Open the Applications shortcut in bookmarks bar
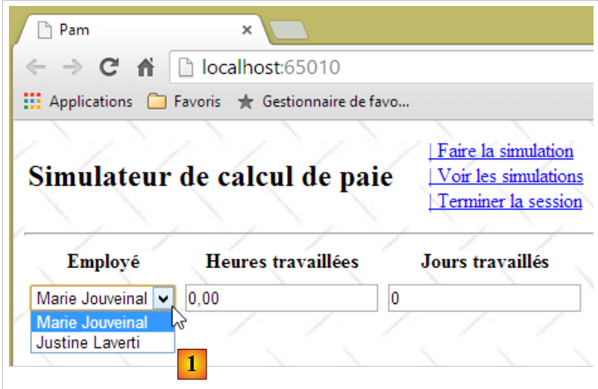The width and height of the screenshot is (598, 389). [78, 101]
